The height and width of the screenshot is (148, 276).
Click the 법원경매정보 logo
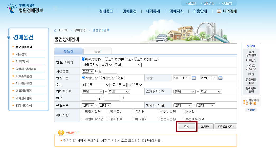coord(25,8)
